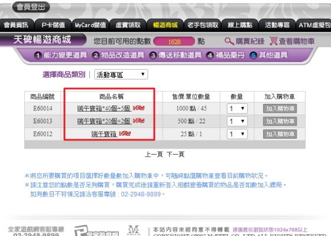The image size is (331, 236).
Task: Add E60013 to cart with 加入購物車
Action: click(x=280, y=121)
